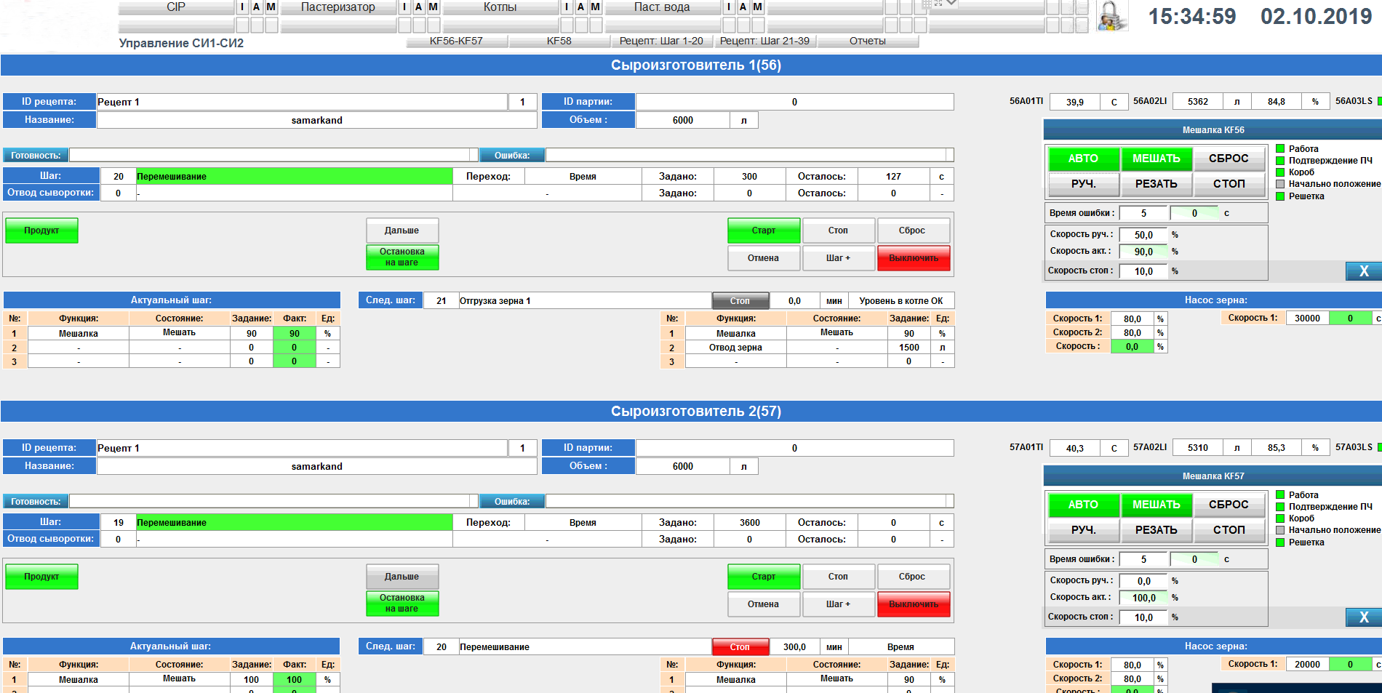The image size is (1382, 693).
Task: Toggle the I mode button beside Пастеризатор
Action: 404,7
